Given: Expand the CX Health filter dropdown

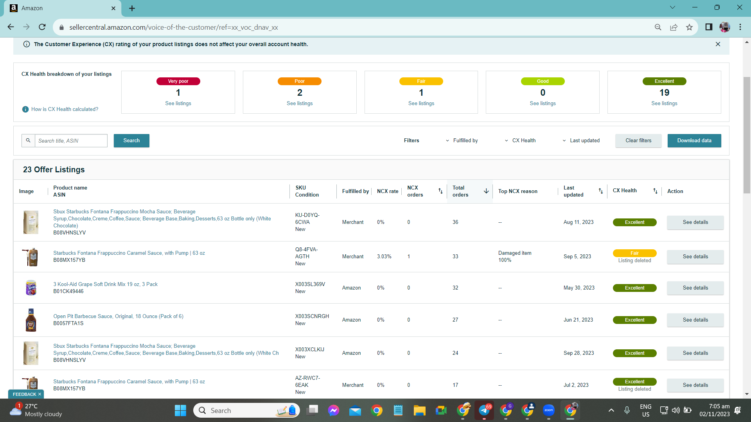Looking at the screenshot, I should [x=520, y=140].
